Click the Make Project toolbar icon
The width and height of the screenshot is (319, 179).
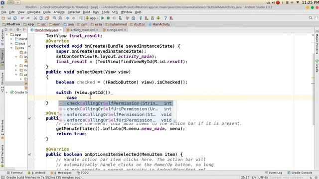(x=81, y=18)
